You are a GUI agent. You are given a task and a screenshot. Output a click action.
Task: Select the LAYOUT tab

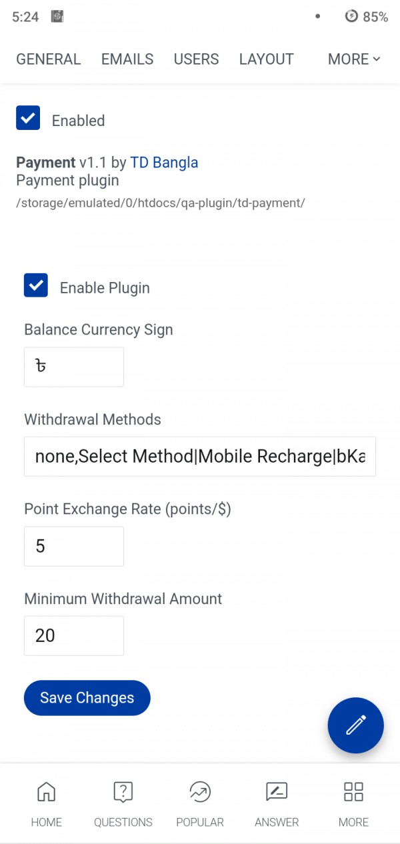pyautogui.click(x=266, y=59)
